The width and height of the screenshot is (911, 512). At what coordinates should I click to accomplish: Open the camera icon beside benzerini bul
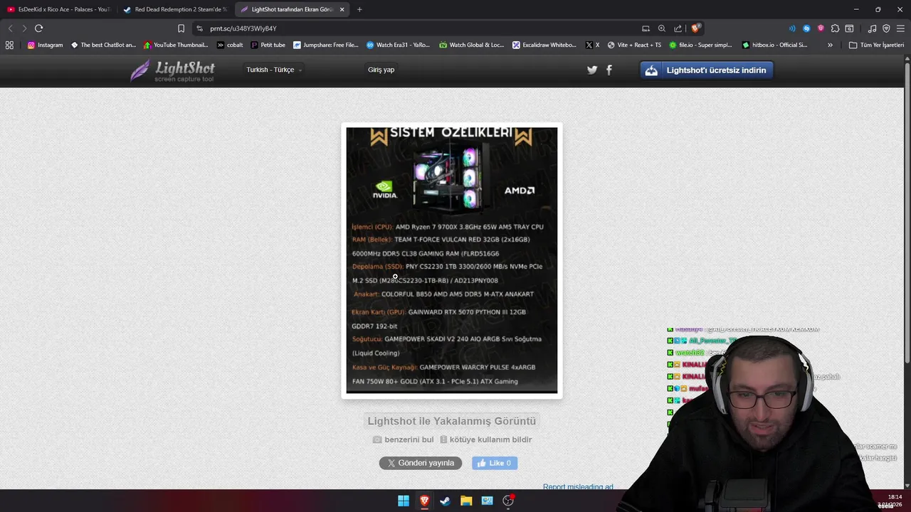pyautogui.click(x=377, y=439)
